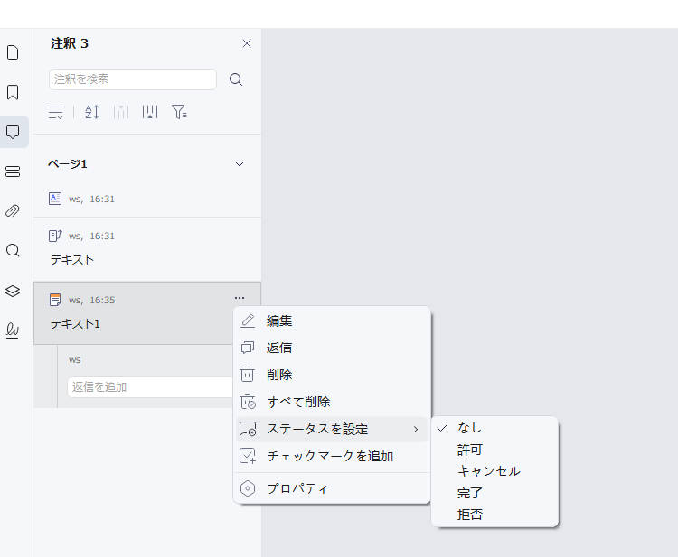Open the form fields sidebar icon

click(x=13, y=172)
